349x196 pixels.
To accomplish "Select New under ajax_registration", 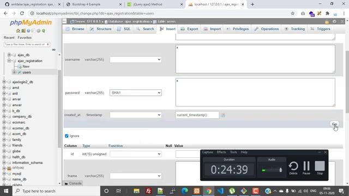I will click(x=26, y=66).
